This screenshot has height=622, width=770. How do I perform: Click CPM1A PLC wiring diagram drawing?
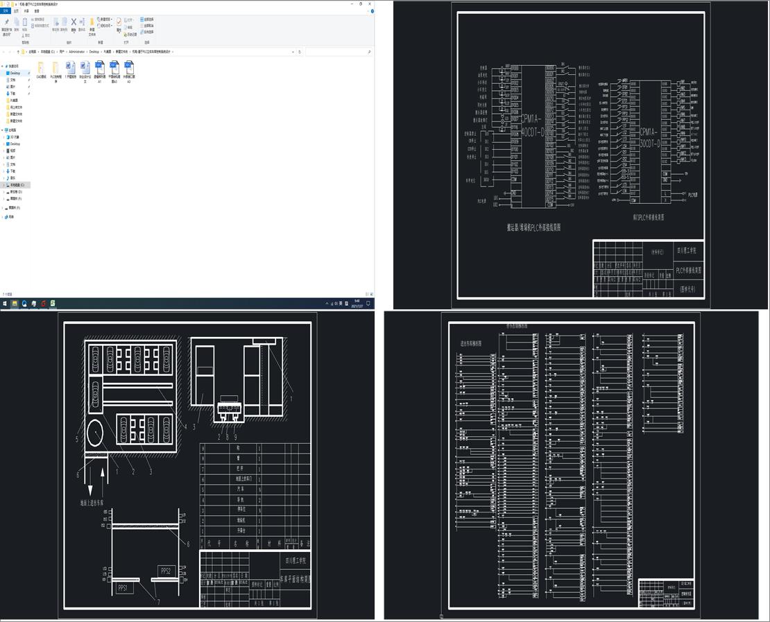(x=581, y=156)
